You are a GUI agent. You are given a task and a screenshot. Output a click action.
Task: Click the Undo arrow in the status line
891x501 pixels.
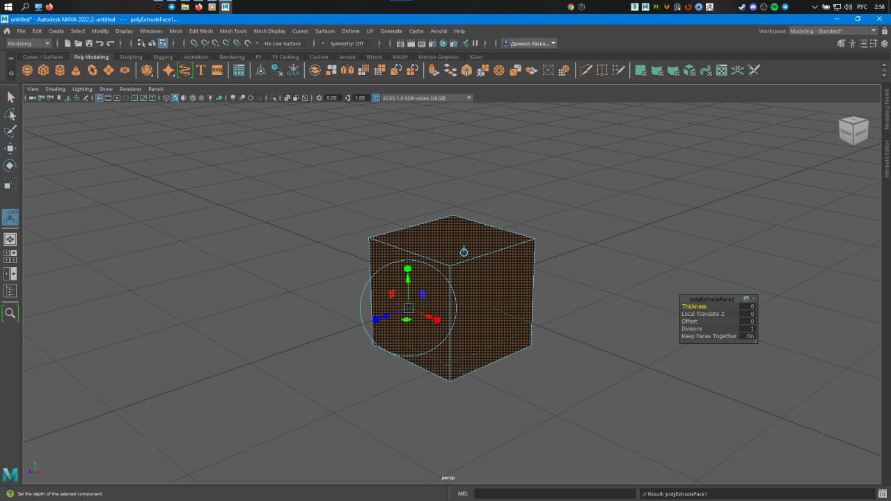coord(100,43)
